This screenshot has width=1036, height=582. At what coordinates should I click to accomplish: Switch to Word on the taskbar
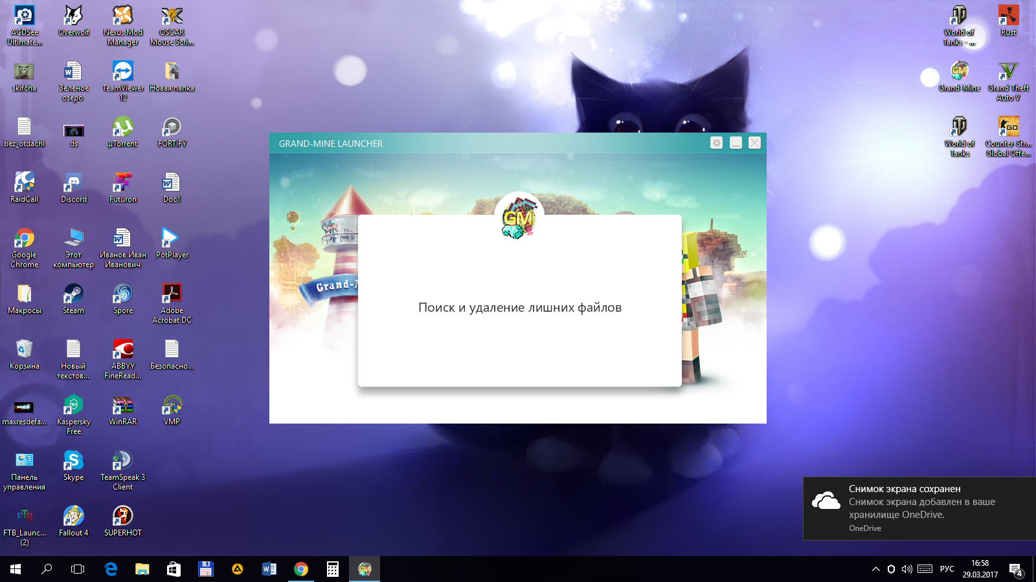click(269, 569)
